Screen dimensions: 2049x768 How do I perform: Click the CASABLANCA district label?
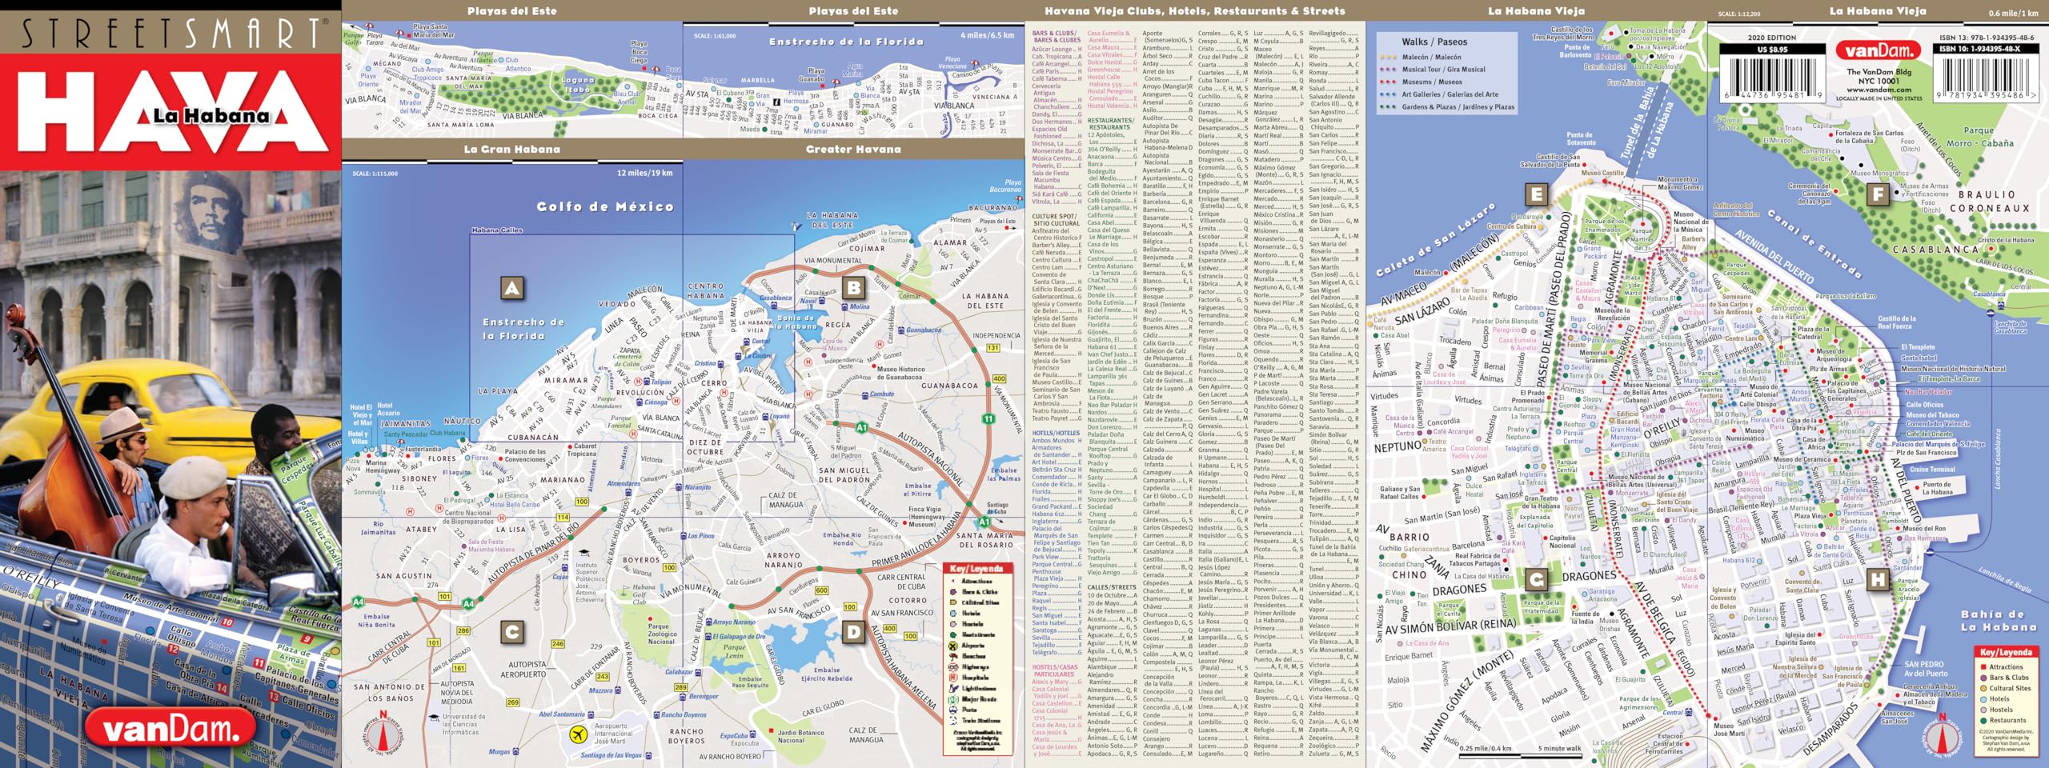(1935, 250)
